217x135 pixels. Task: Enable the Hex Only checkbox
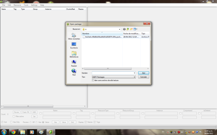coord(11,122)
